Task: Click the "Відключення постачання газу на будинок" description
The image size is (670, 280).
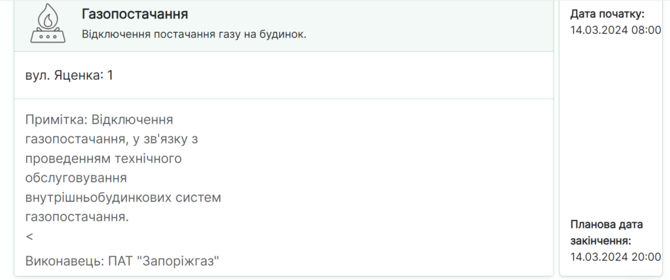Action: 194,34
